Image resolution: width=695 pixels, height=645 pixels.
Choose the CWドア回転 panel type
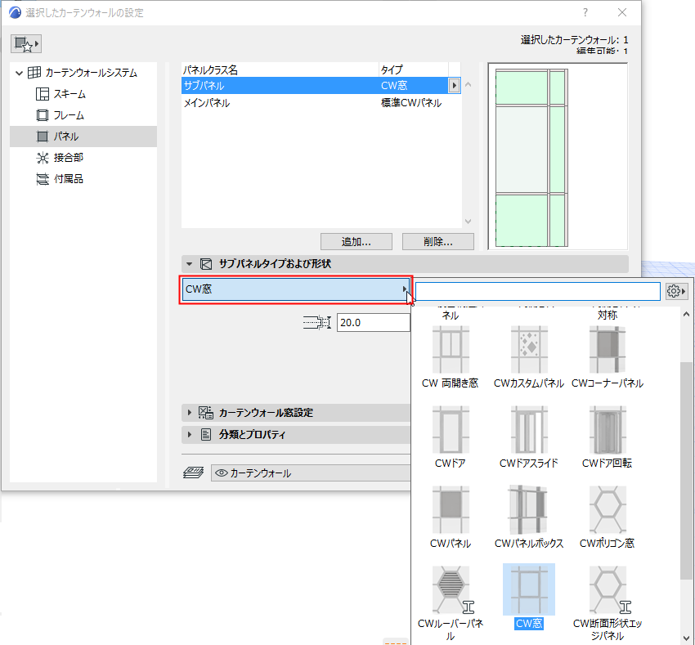tap(608, 437)
